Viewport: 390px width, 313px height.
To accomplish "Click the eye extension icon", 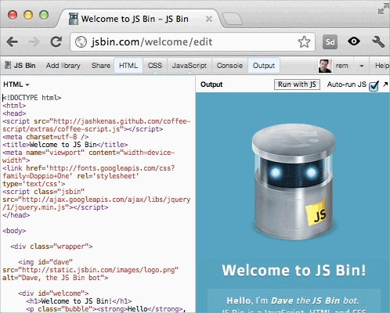I will tap(354, 41).
